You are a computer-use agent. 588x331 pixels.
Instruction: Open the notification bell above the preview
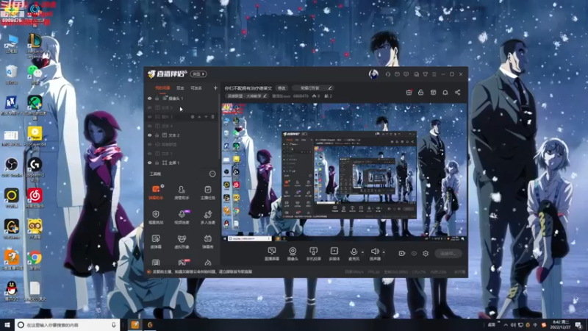click(445, 93)
